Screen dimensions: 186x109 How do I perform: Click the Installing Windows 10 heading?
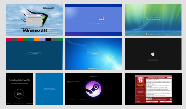19,80
